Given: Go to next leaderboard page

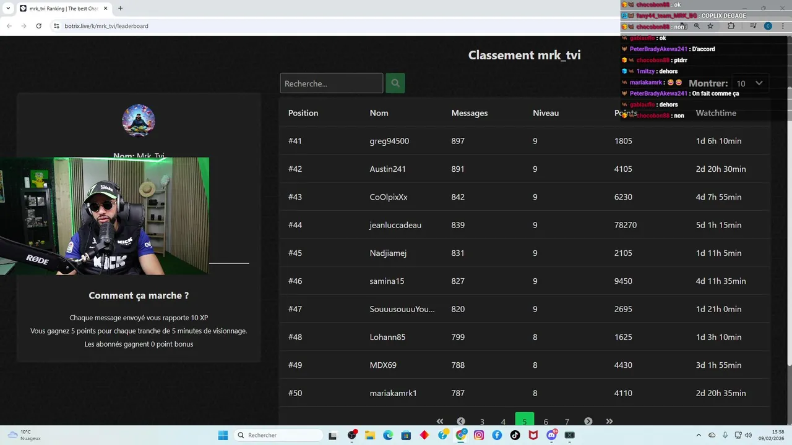Looking at the screenshot, I should tap(588, 422).
